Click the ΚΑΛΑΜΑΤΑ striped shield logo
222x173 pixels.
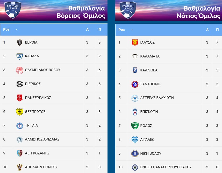pyautogui.click(x=135, y=56)
